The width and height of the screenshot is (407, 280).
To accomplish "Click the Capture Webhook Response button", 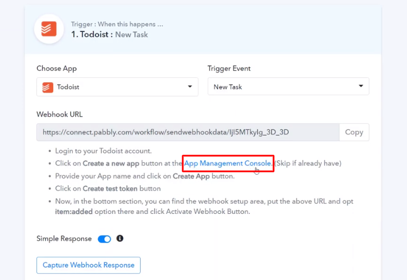I will [89, 265].
